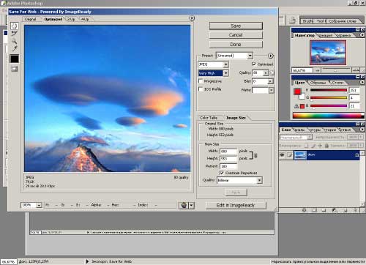Click Navigator zoom out icon

pyautogui.click(x=317, y=70)
